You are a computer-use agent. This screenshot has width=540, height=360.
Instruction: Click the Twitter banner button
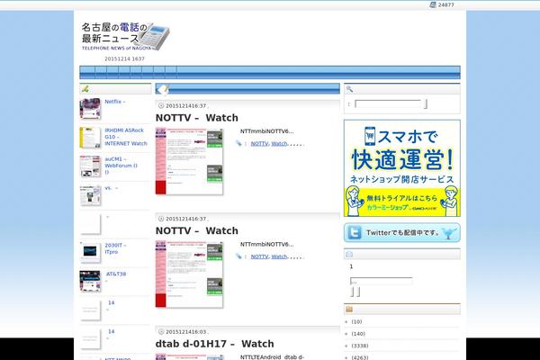[402, 233]
